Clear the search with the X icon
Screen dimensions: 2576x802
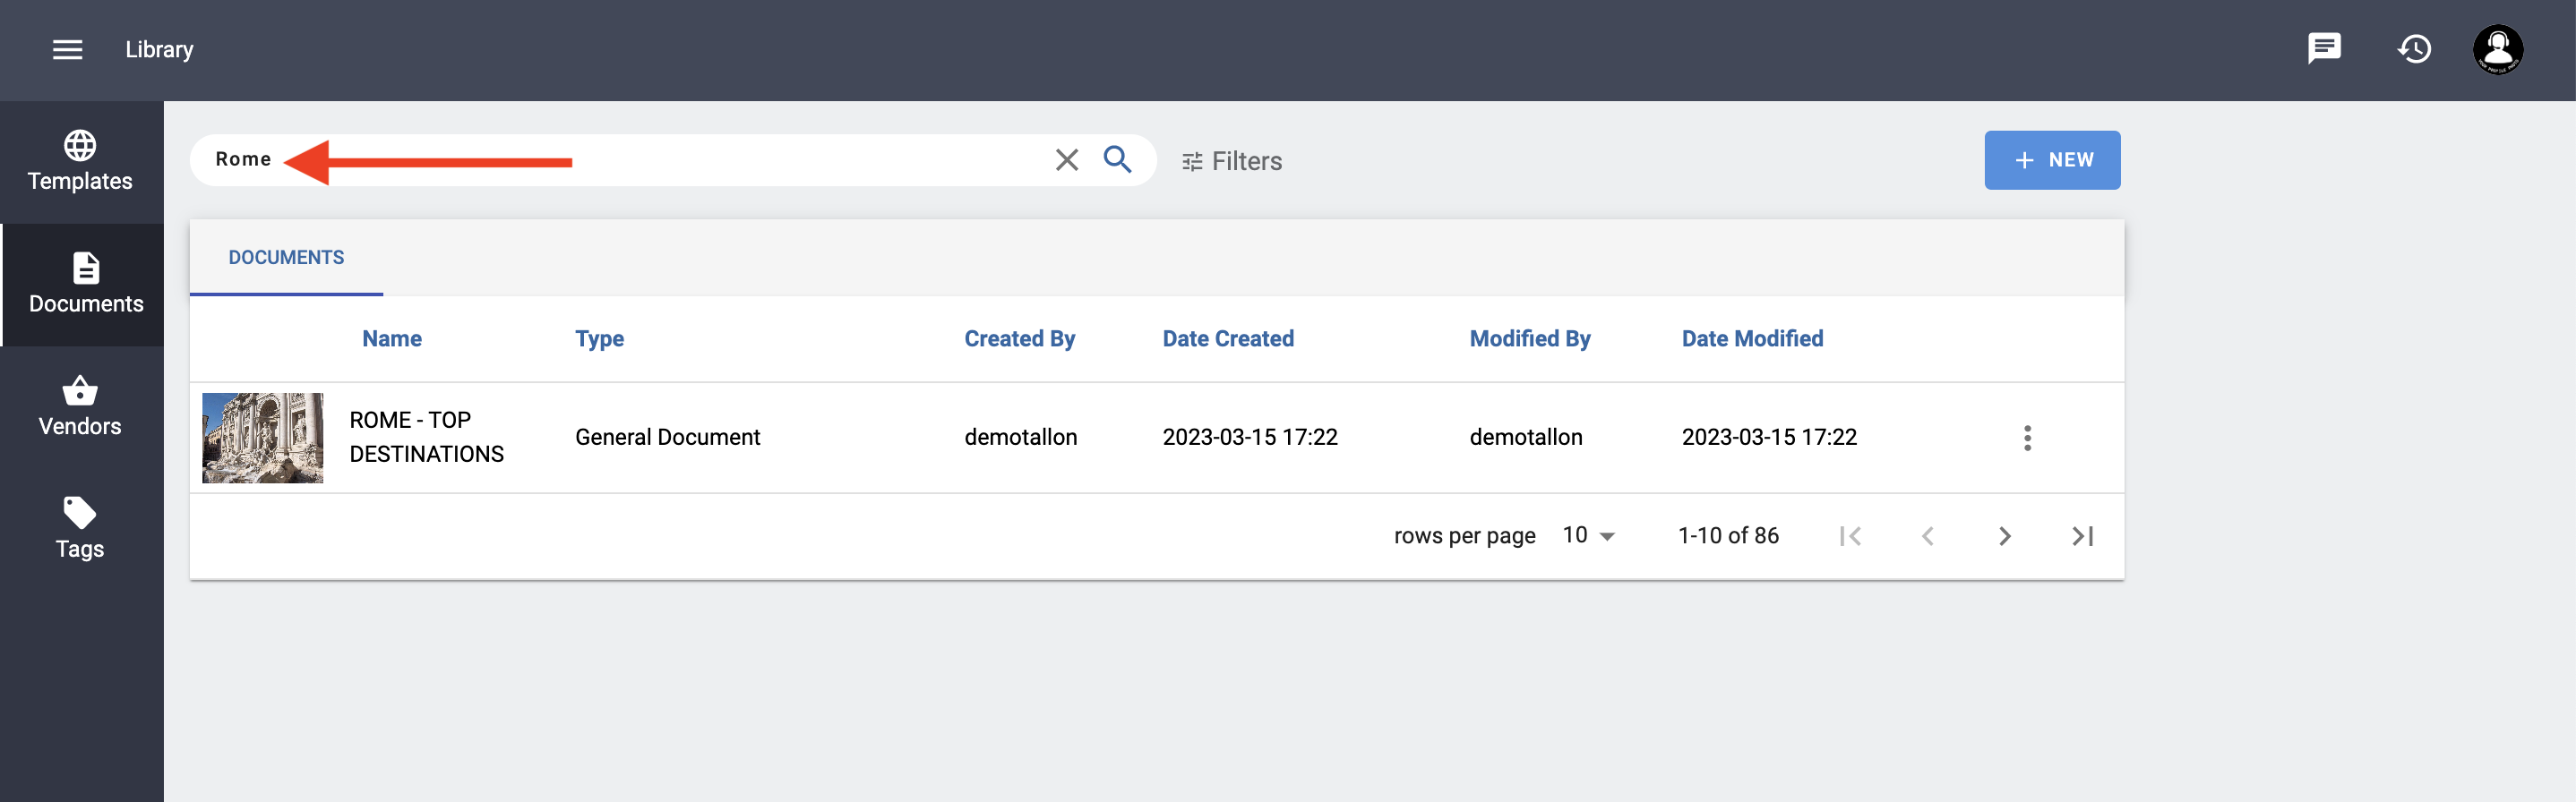click(1067, 160)
